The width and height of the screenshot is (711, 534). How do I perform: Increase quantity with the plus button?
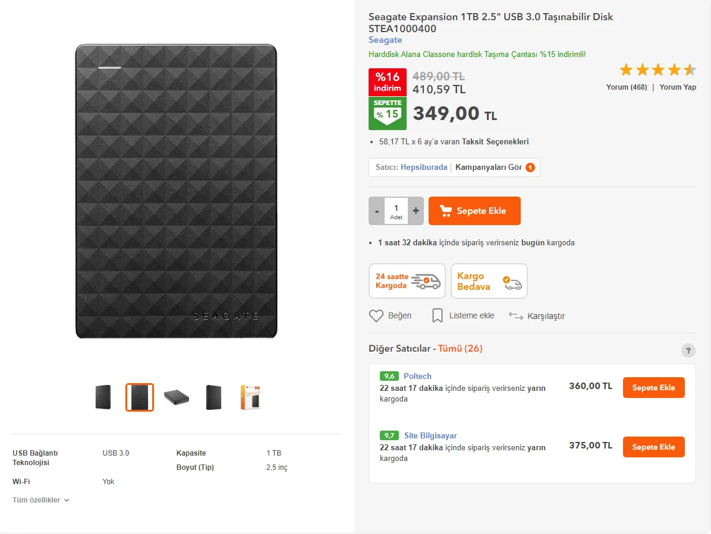tap(416, 211)
